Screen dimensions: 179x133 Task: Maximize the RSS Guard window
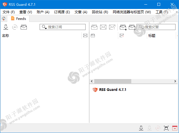pos(159,4)
